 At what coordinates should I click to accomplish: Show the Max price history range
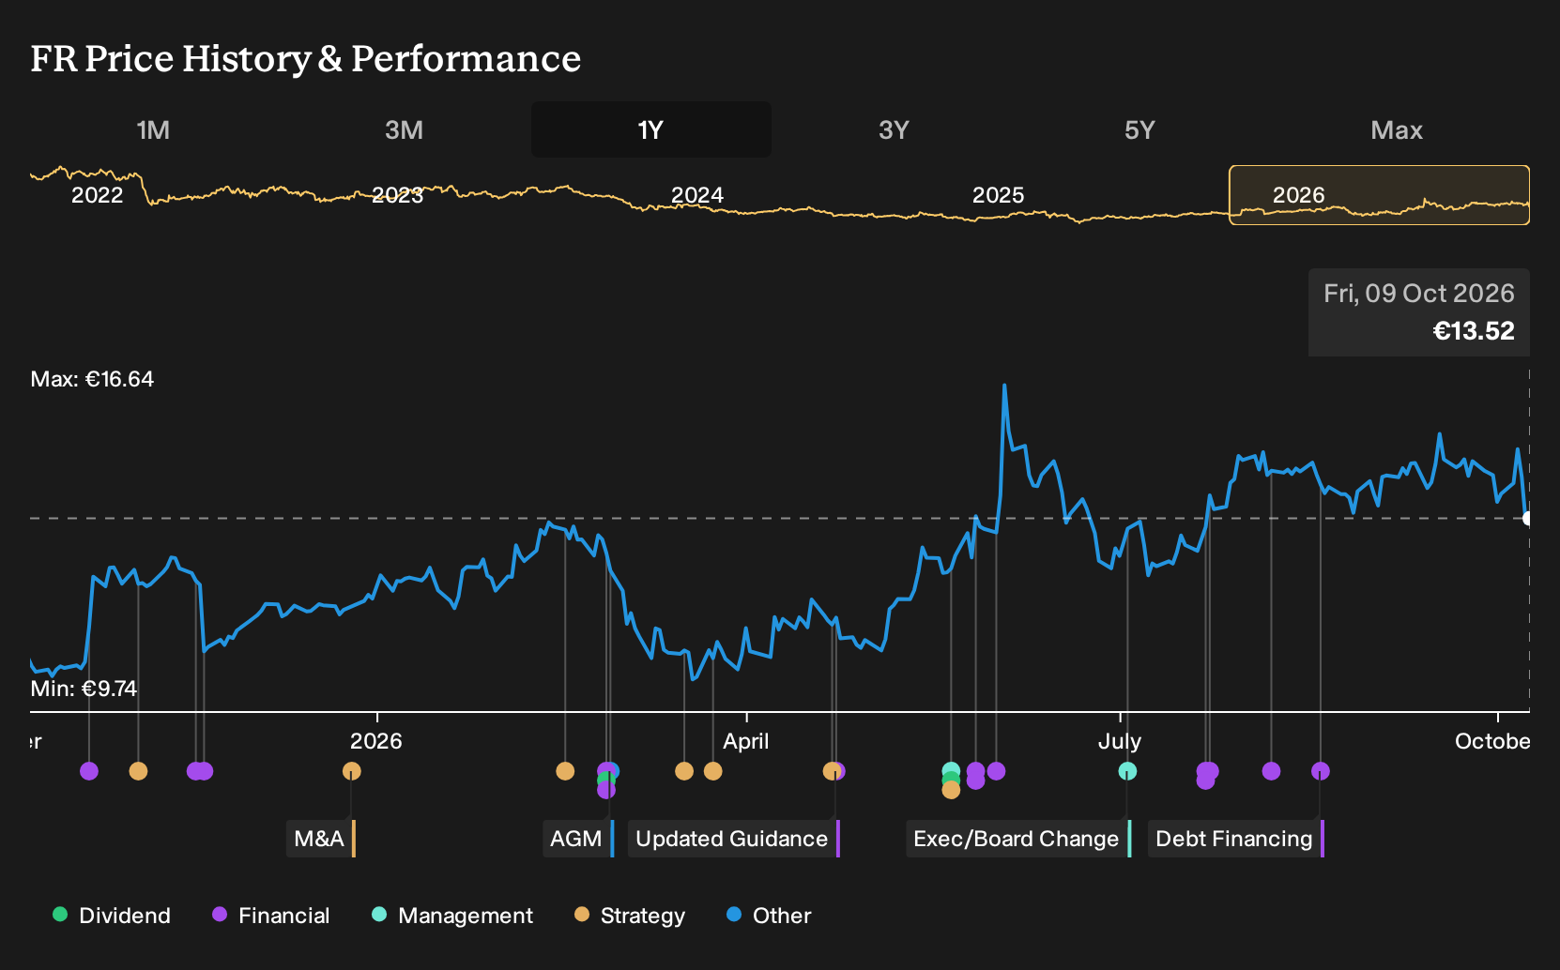click(1397, 129)
